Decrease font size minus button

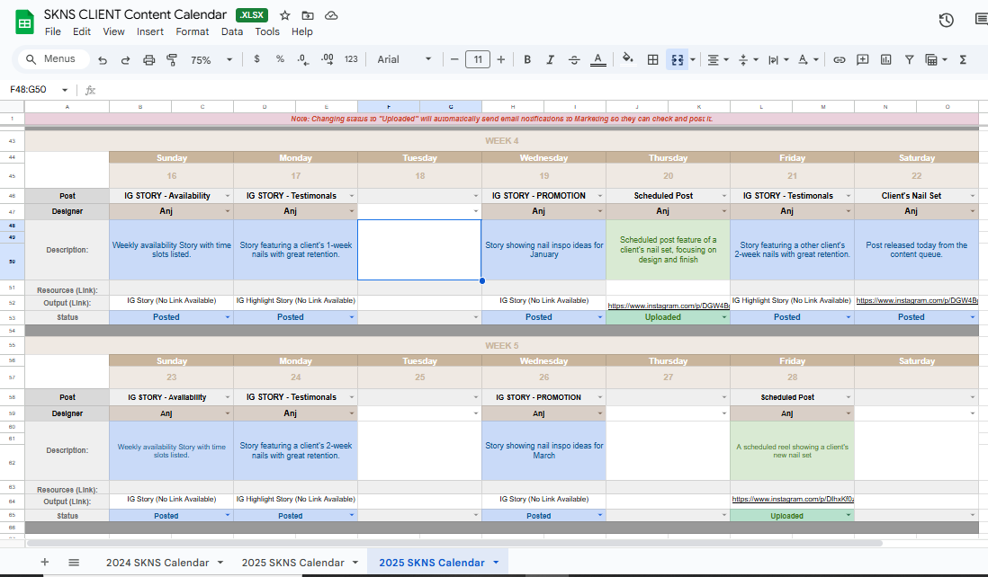click(x=454, y=60)
